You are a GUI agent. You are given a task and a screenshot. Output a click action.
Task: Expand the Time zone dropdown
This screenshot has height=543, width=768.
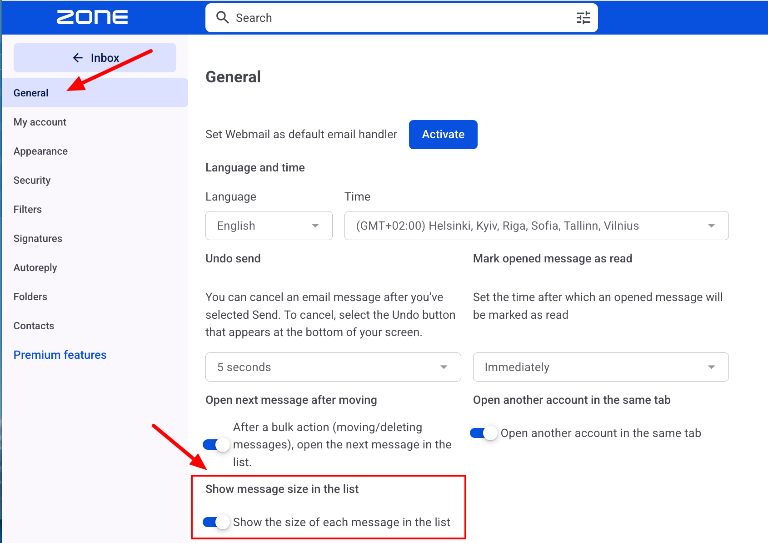coord(536,226)
